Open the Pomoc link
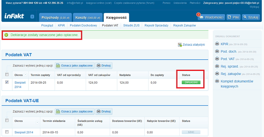Screen dimensions: 264x137 click(167, 3)
